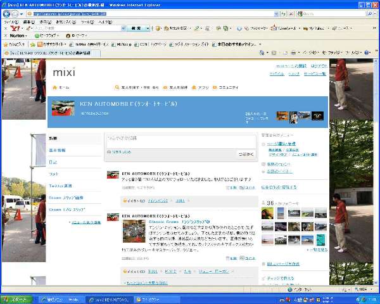Click the お気に入り favorites star button
Viewport: 380px width, 304px height.
tap(14, 44)
